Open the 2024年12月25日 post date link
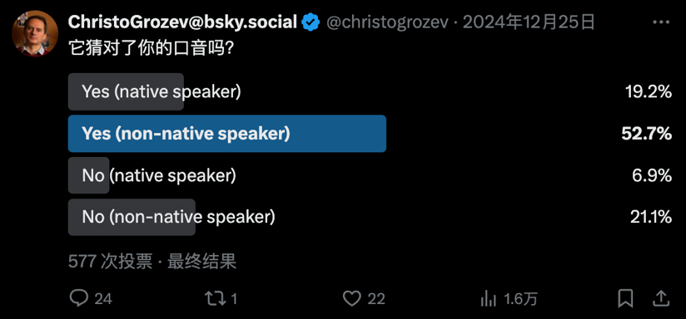Screen dimensions: 686x319 click(529, 22)
